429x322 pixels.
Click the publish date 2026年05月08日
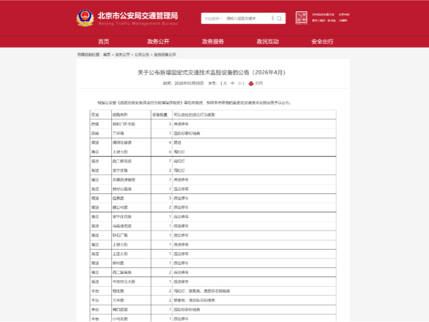tap(189, 83)
